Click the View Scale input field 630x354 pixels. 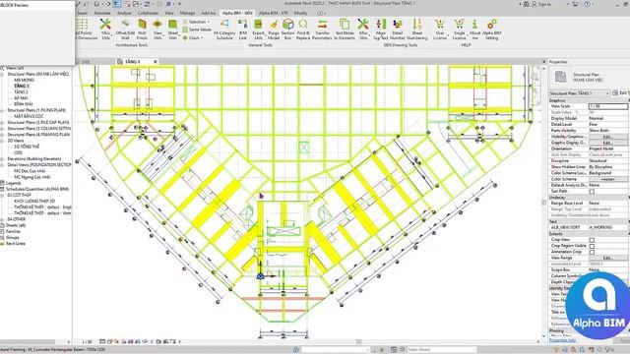[x=608, y=106]
